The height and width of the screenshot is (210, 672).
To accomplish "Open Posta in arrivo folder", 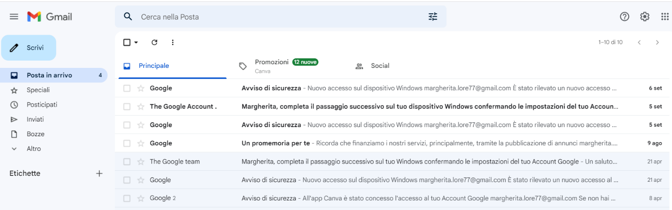I will point(54,75).
